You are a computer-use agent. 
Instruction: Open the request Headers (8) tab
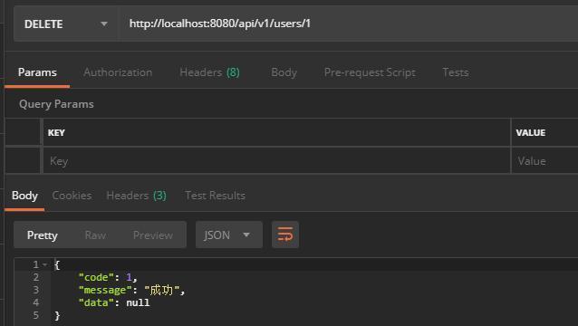(209, 72)
